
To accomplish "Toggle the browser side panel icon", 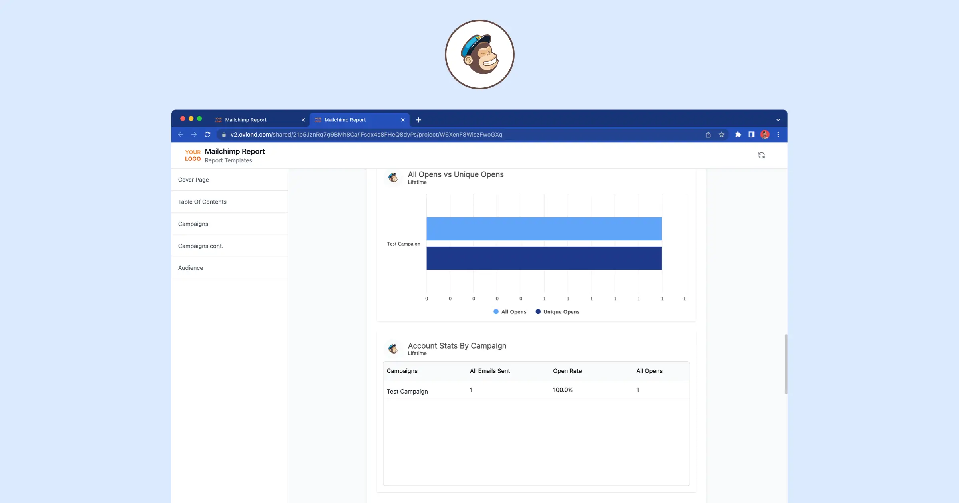I will (x=751, y=135).
